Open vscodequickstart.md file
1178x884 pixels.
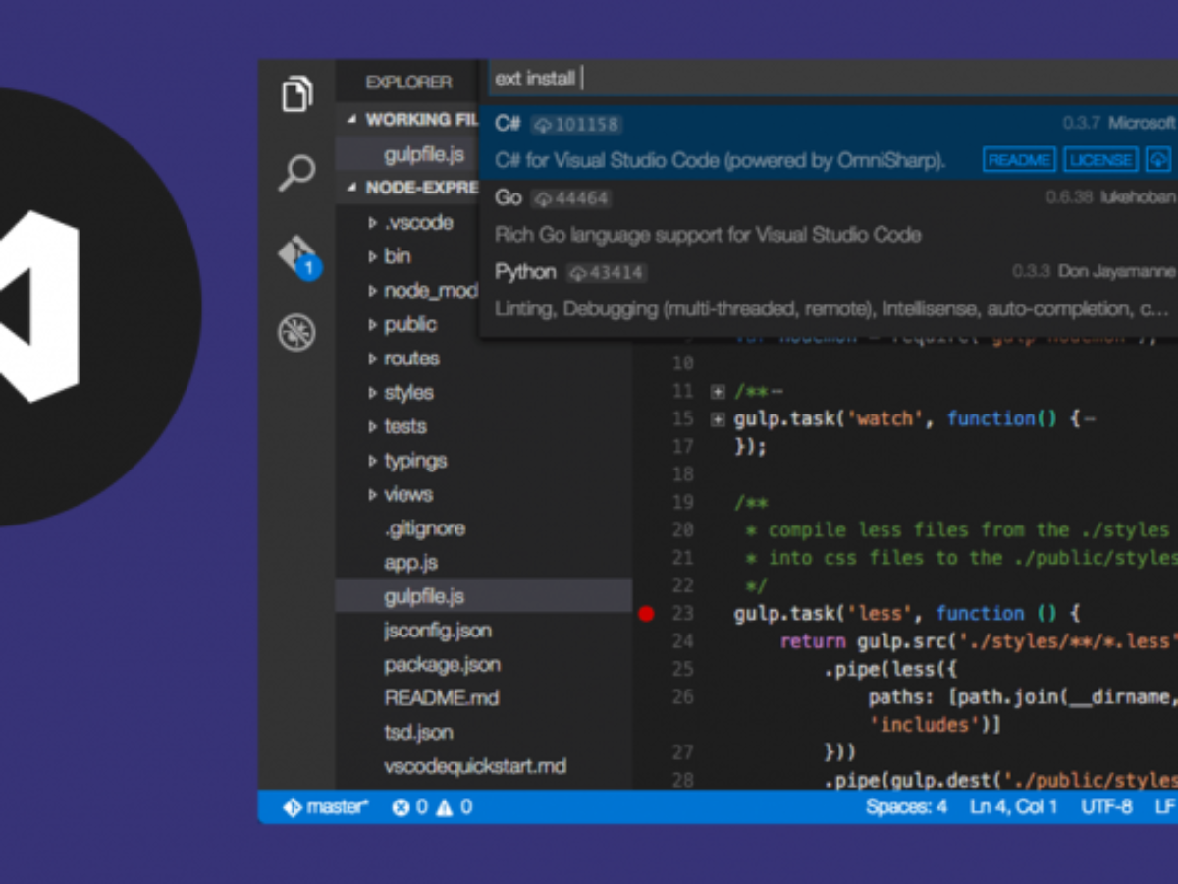point(475,766)
